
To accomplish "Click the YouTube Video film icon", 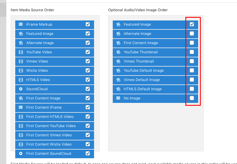I will coord(21,52).
